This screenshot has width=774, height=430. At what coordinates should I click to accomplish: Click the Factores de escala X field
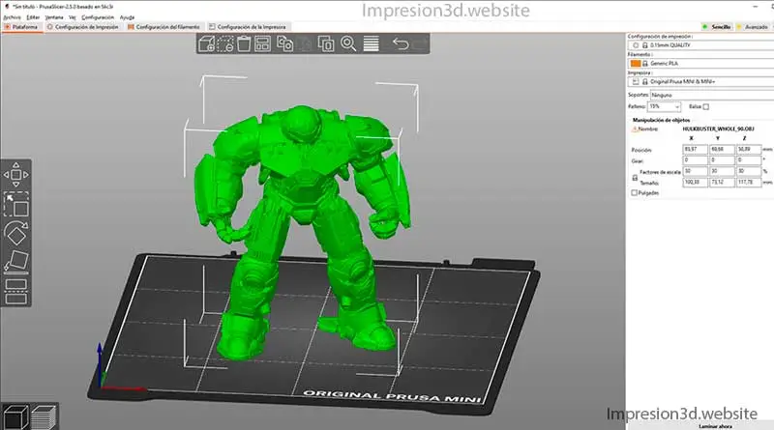click(x=695, y=171)
